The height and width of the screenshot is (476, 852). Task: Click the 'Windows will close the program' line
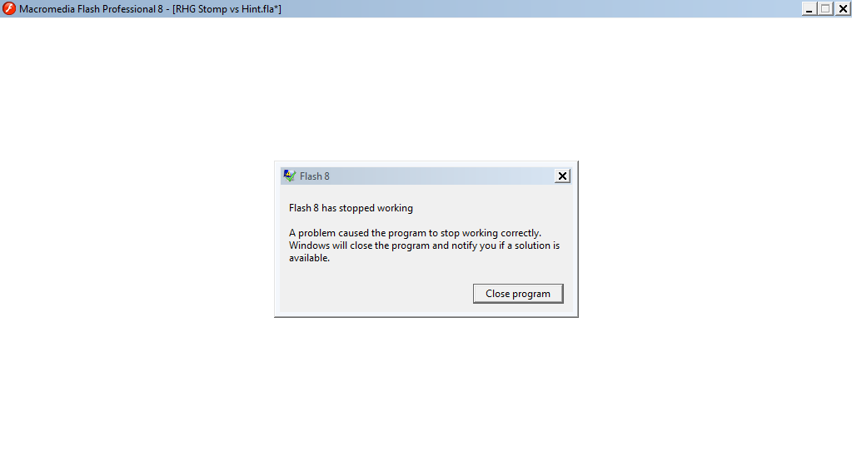[x=425, y=245]
